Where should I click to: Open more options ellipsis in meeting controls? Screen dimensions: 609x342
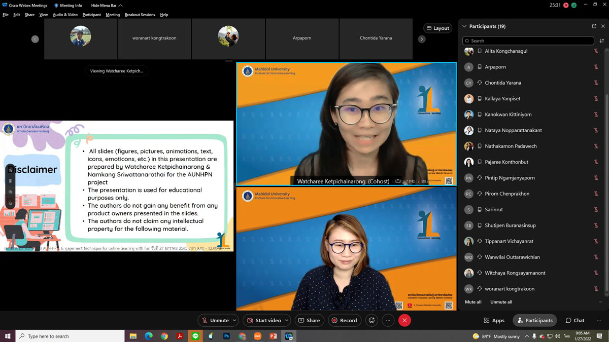pyautogui.click(x=388, y=320)
